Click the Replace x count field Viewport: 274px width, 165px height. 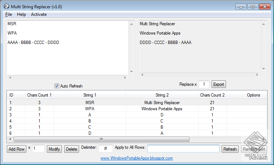(204, 84)
